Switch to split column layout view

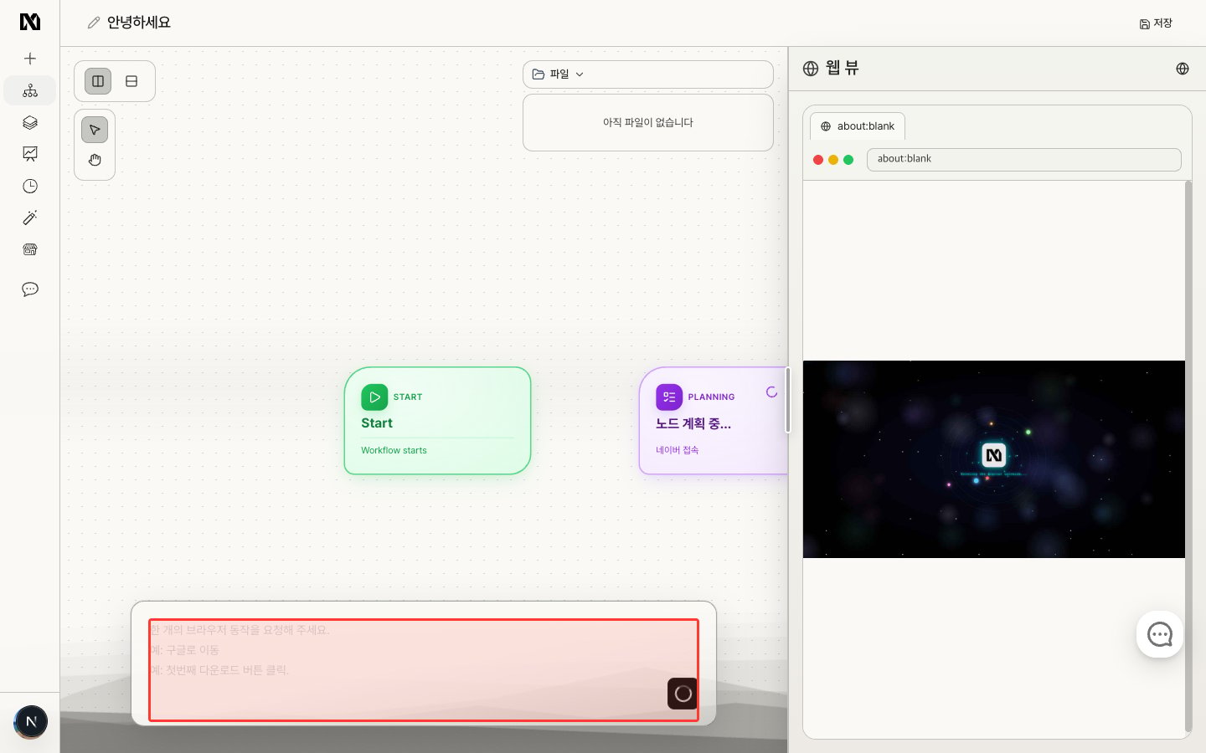coord(98,81)
